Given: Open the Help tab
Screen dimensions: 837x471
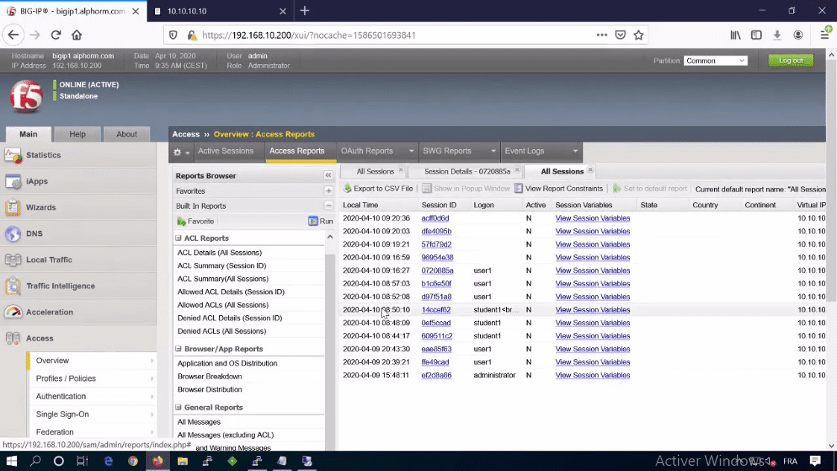Looking at the screenshot, I should tap(77, 134).
